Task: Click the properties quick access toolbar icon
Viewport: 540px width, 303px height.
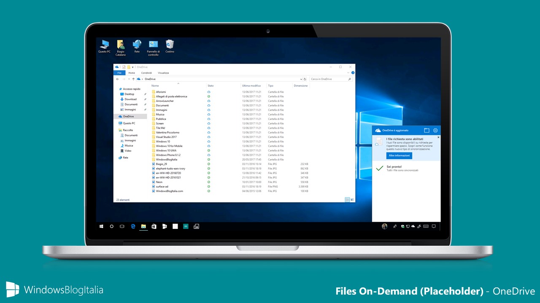Action: (124, 67)
